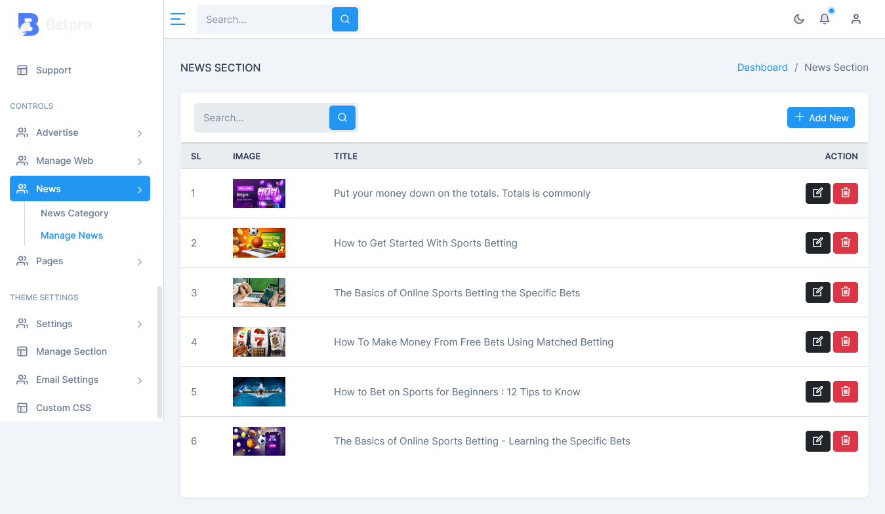Click the 'News Section' breadcrumb text
The height and width of the screenshot is (514, 885).
point(836,68)
